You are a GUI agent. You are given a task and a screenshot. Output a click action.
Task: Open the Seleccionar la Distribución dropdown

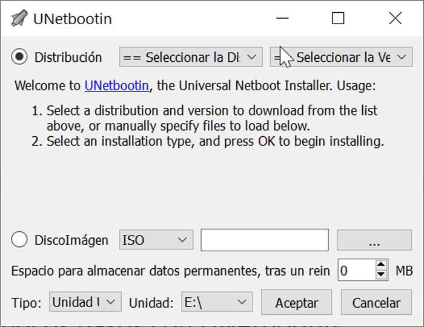pos(191,57)
